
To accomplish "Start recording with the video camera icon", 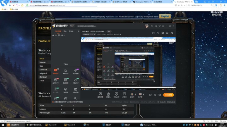I will (x=151, y=95).
